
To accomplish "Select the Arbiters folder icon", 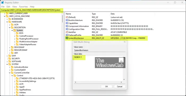I will pyautogui.click(x=17, y=93).
